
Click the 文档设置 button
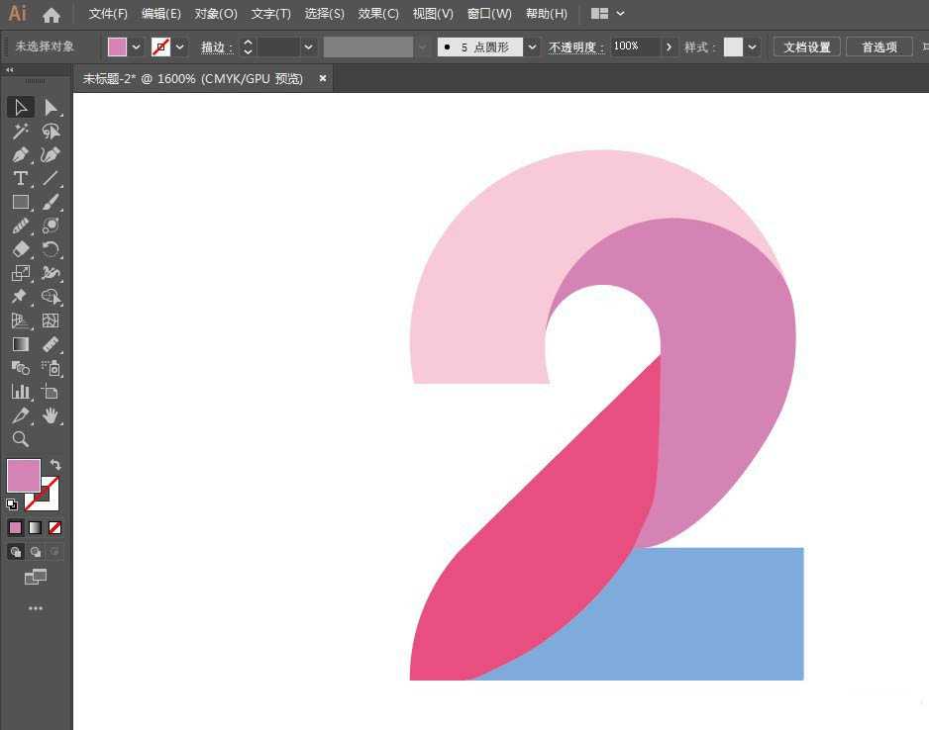(806, 46)
